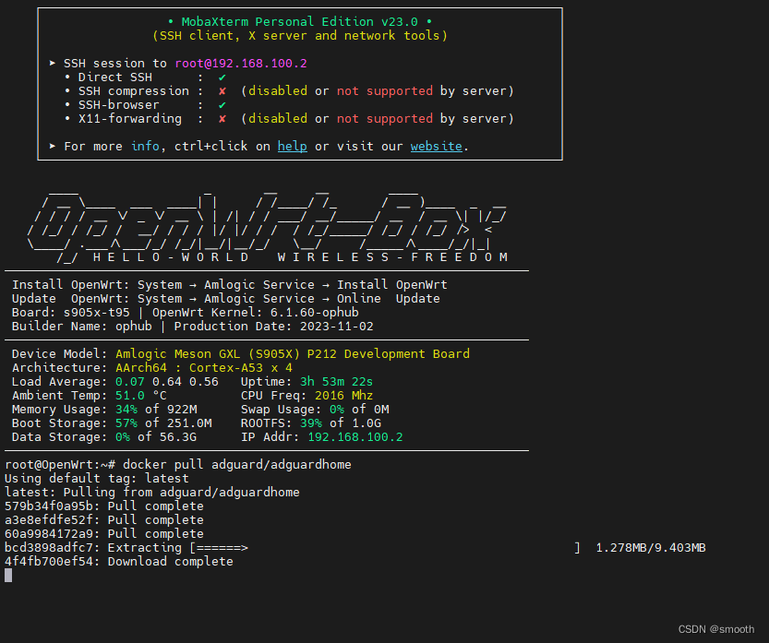Click the 'HELLO-WORLD' ASCII tagline
769x643 pixels.
tap(171, 257)
